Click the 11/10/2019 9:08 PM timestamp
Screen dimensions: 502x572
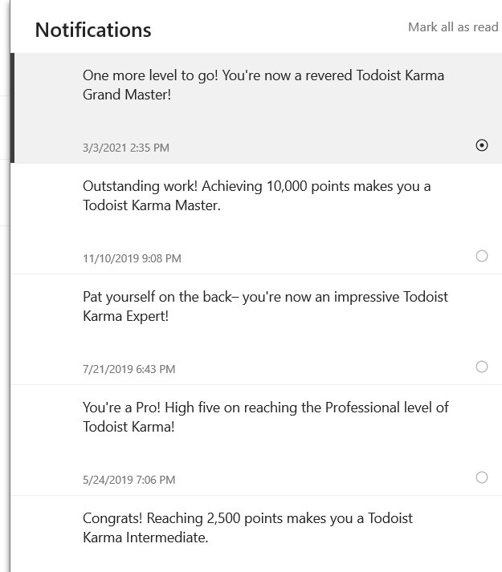pos(132,258)
